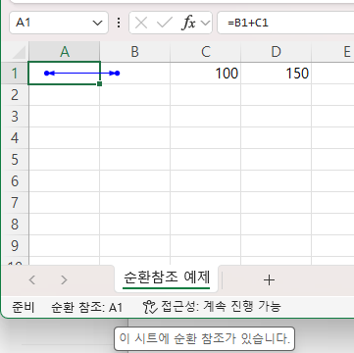The width and height of the screenshot is (354, 353).
Task: Go to next sheet with right arrow
Action: tap(64, 279)
